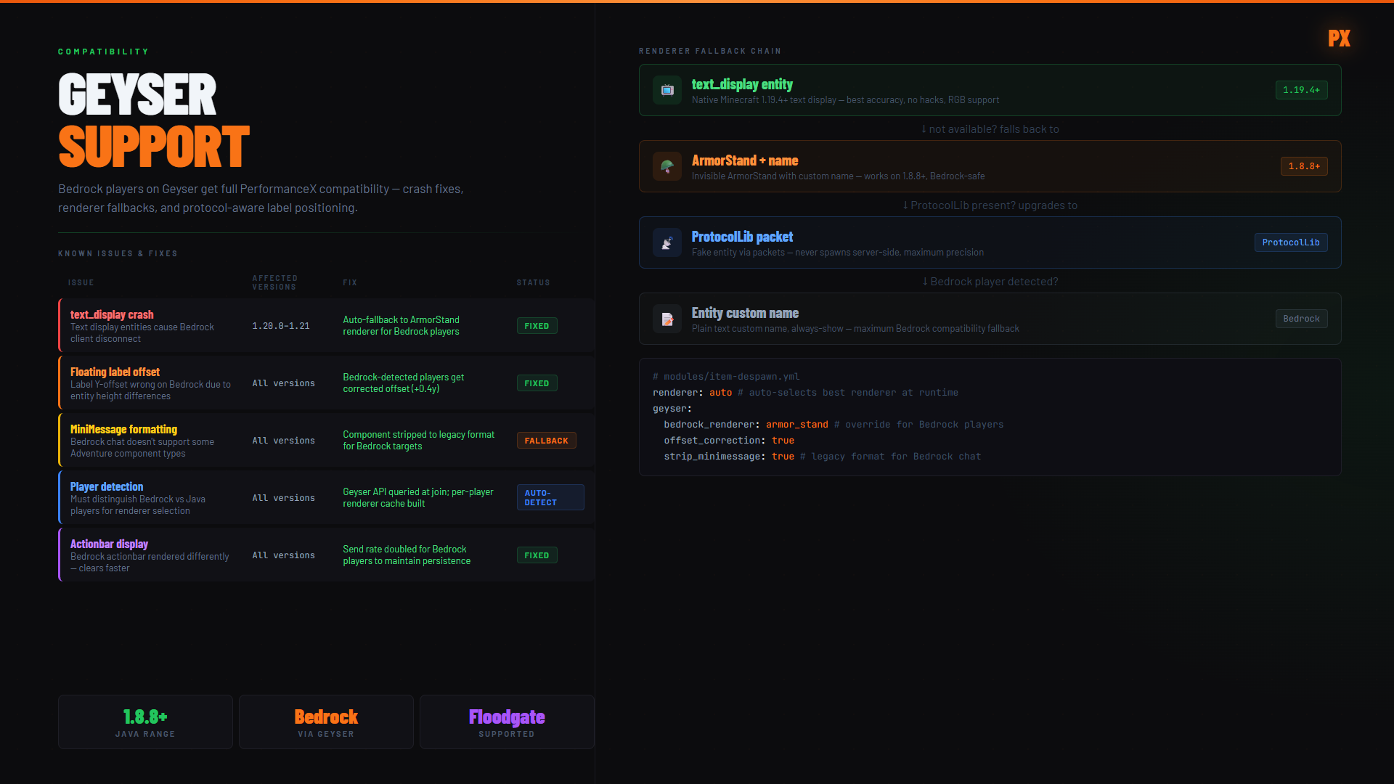Click 'Text display entities cause Bedrock' description

coord(142,333)
